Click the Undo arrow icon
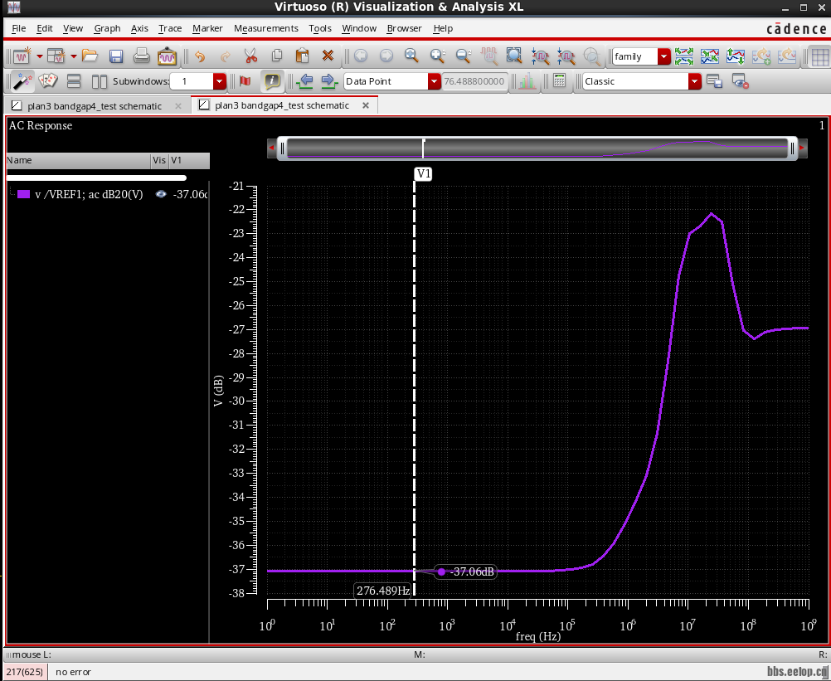 (199, 56)
